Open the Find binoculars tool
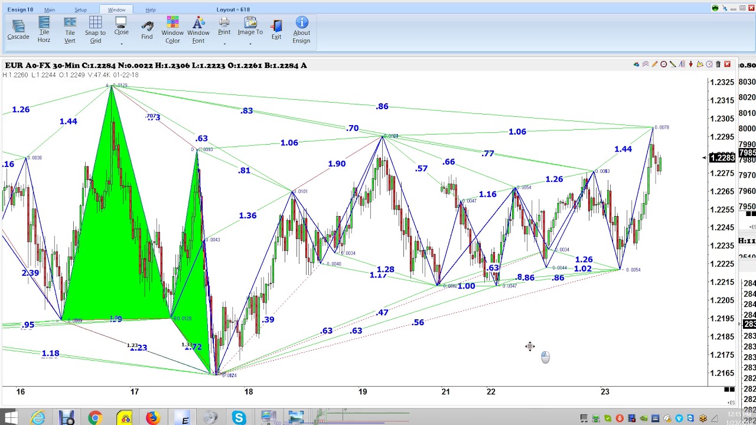 pyautogui.click(x=146, y=30)
